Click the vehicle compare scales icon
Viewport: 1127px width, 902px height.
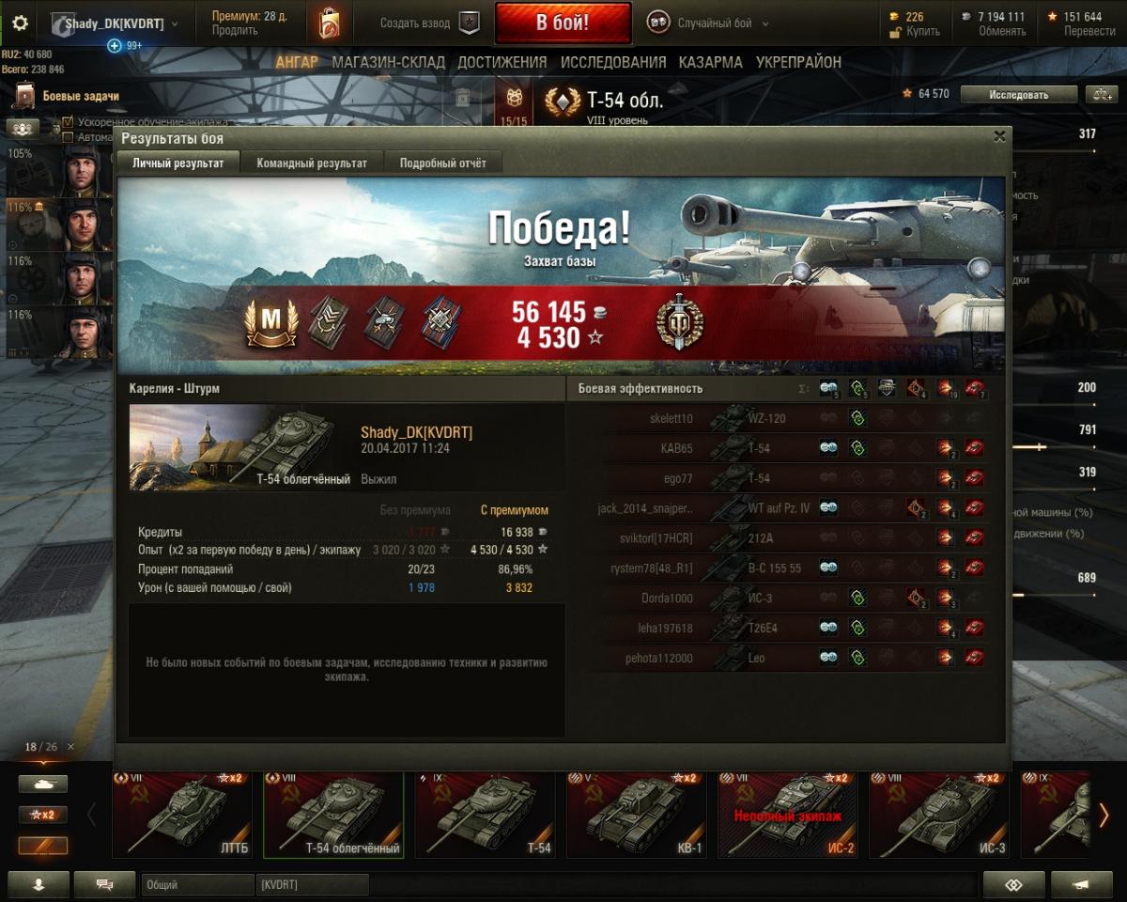[x=1100, y=94]
